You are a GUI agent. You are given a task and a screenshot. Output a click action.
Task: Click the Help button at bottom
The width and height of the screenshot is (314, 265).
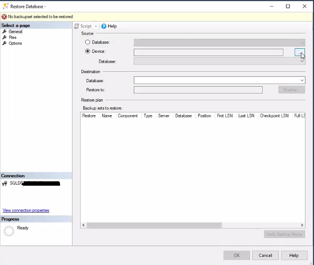[x=294, y=255]
